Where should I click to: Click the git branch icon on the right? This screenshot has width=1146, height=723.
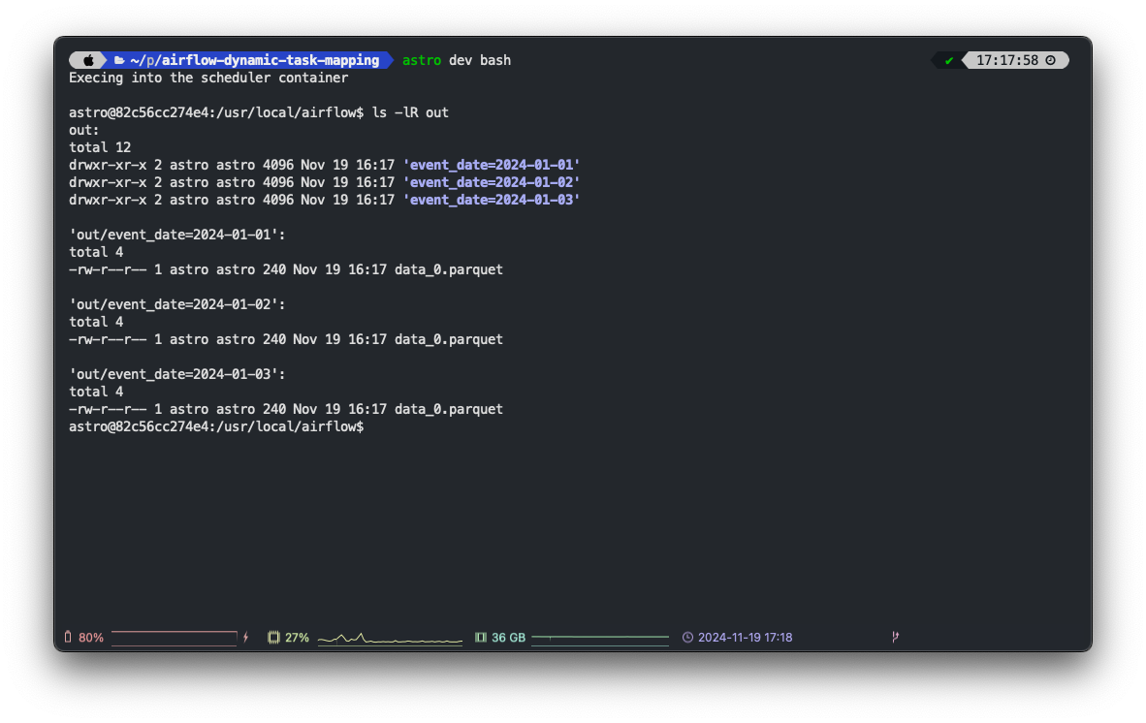(894, 637)
